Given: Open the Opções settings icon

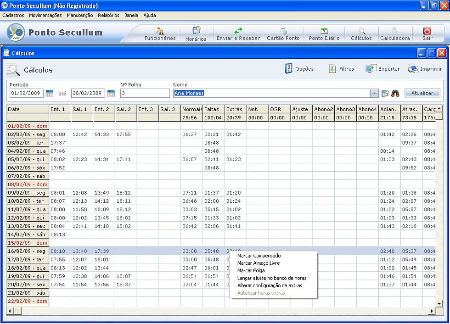Looking at the screenshot, I should pos(288,68).
